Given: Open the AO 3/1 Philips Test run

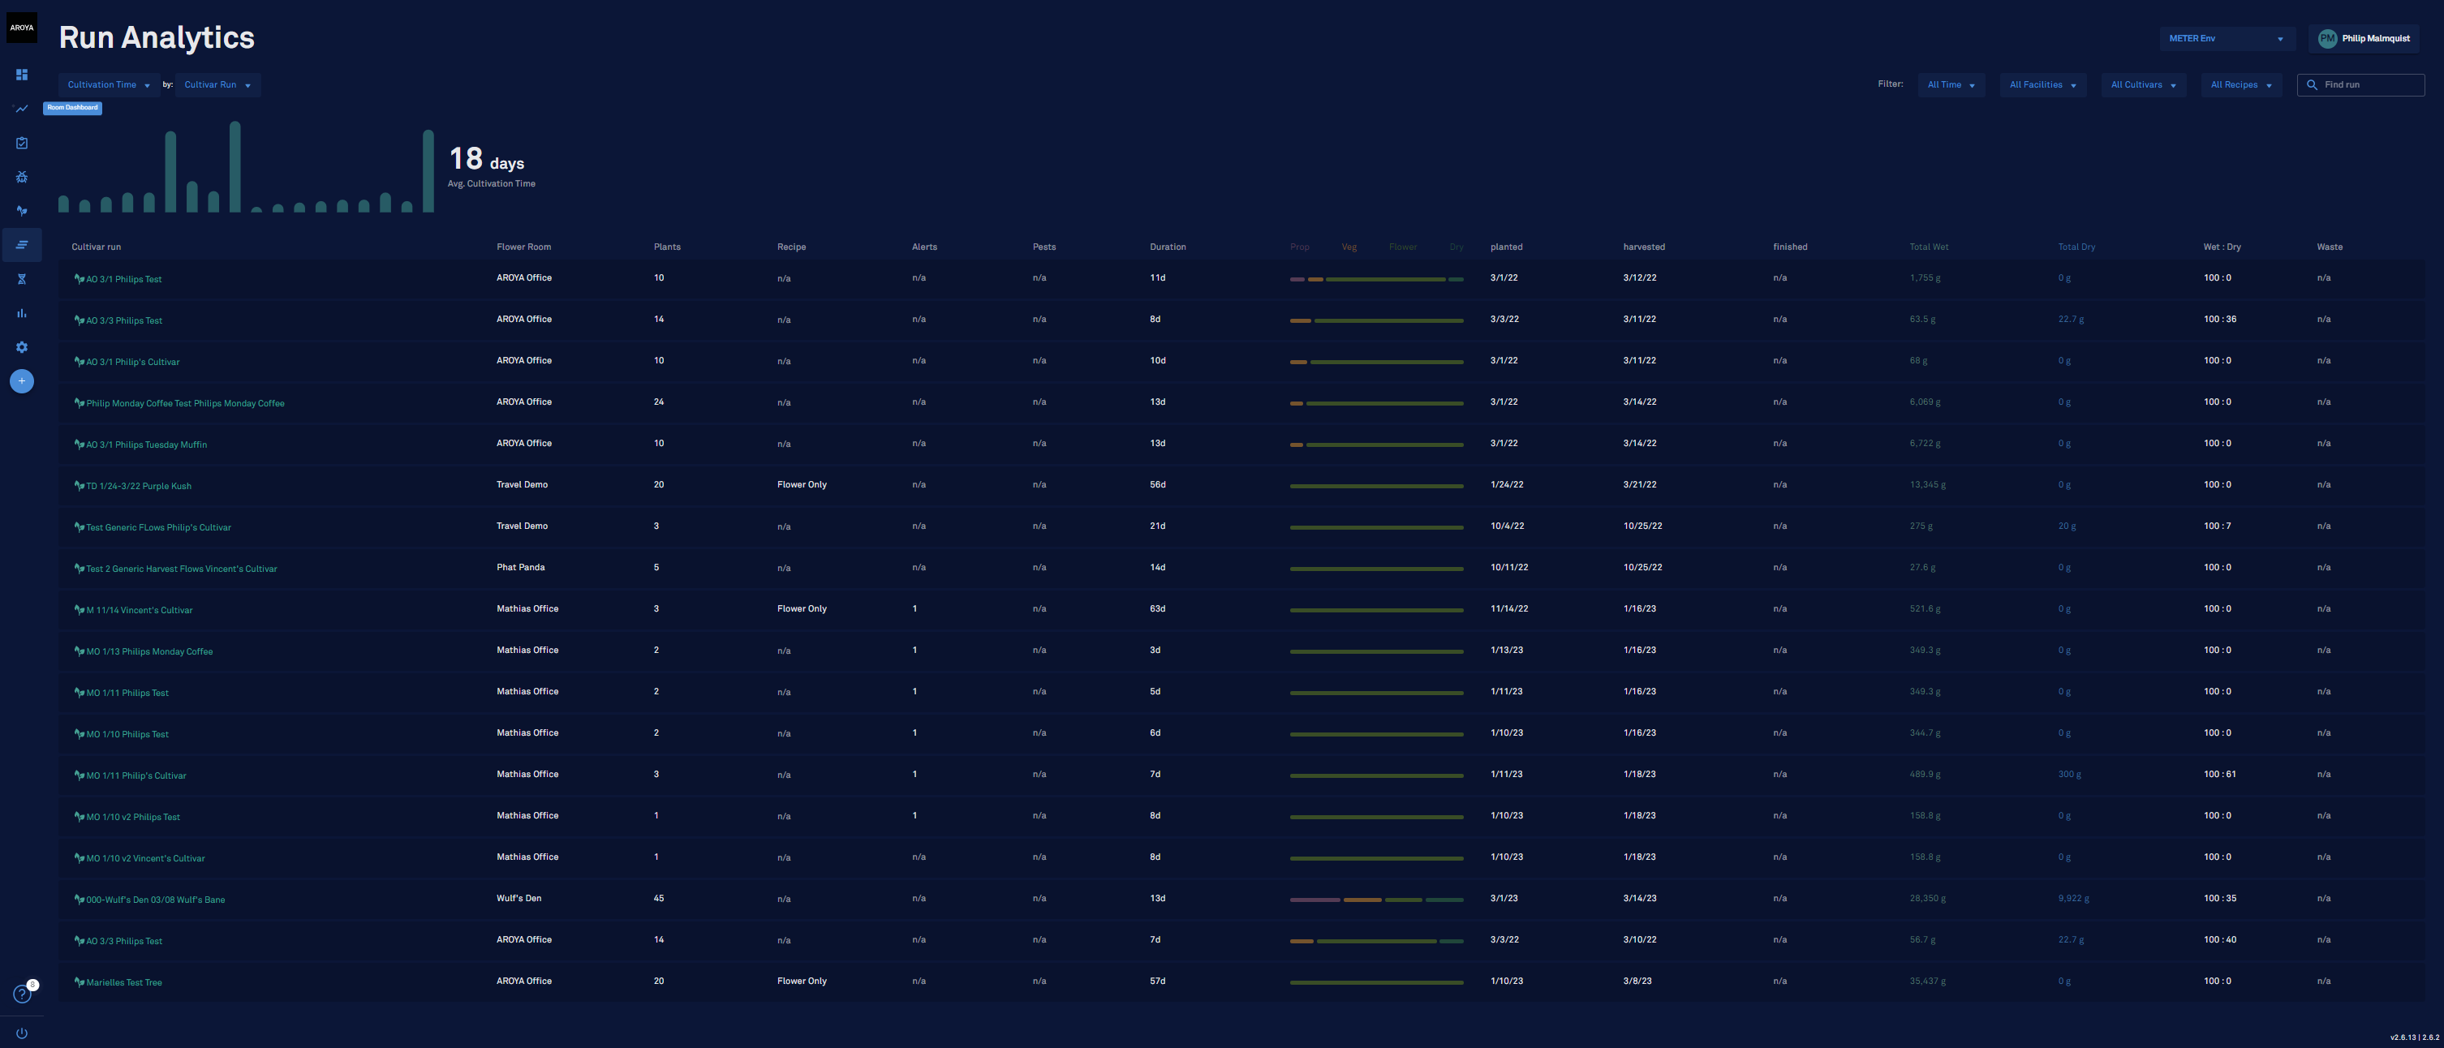Looking at the screenshot, I should pos(124,280).
